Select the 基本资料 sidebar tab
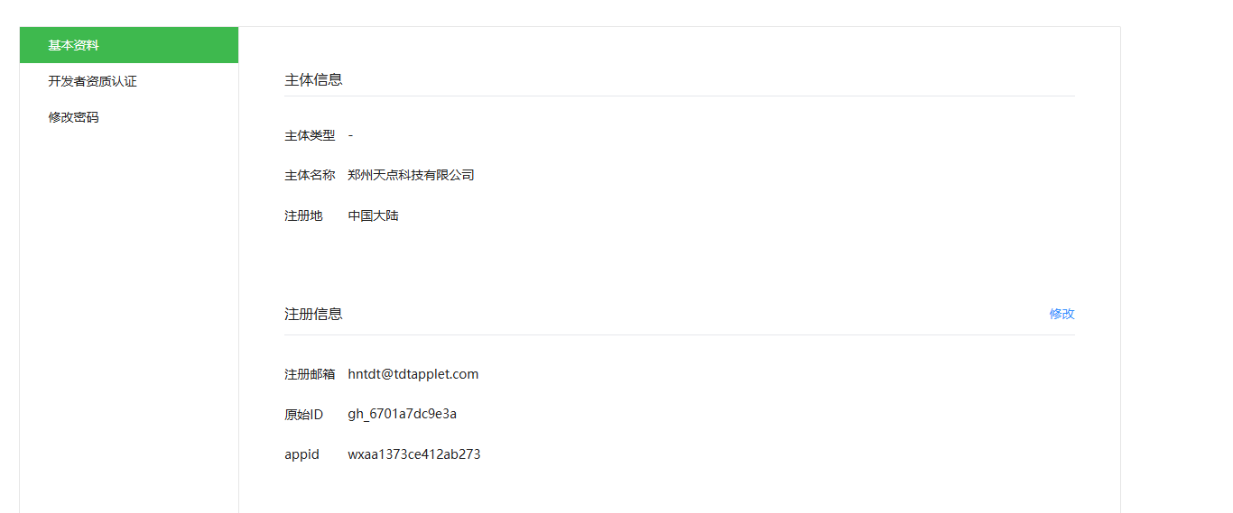Image resolution: width=1233 pixels, height=513 pixels. coord(129,45)
